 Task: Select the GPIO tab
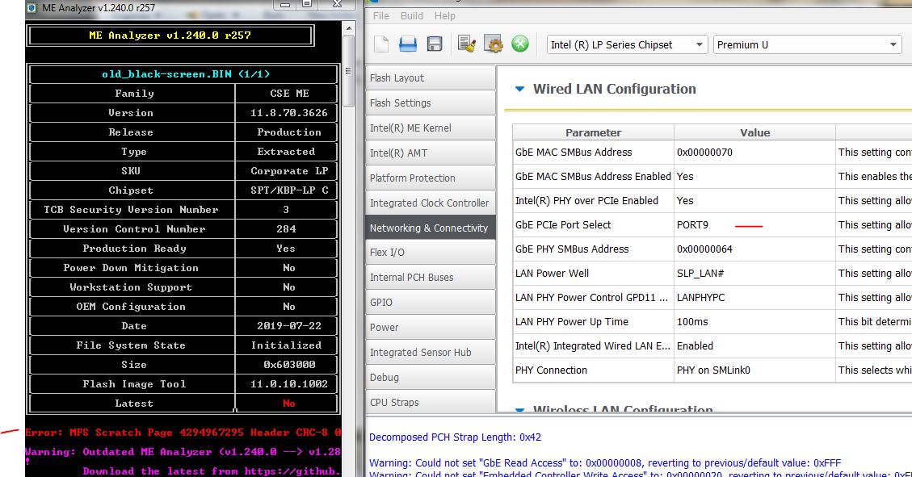tap(431, 302)
